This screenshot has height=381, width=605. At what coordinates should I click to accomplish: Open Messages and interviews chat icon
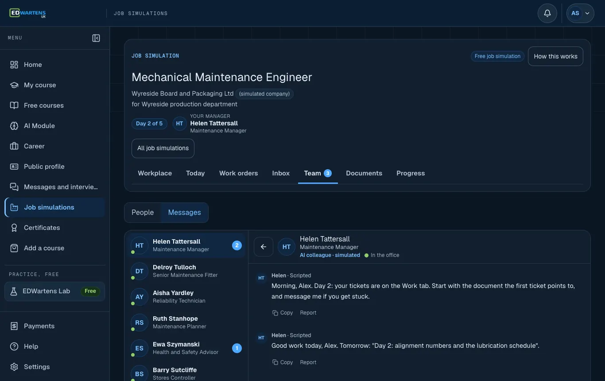(x=14, y=187)
